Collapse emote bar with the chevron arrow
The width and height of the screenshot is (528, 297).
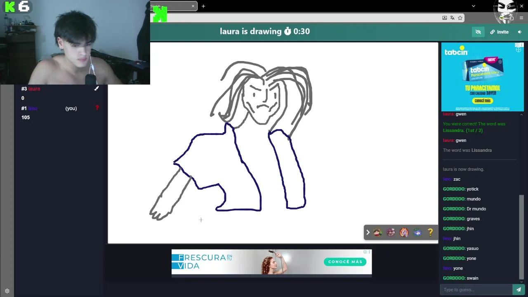[368, 232]
